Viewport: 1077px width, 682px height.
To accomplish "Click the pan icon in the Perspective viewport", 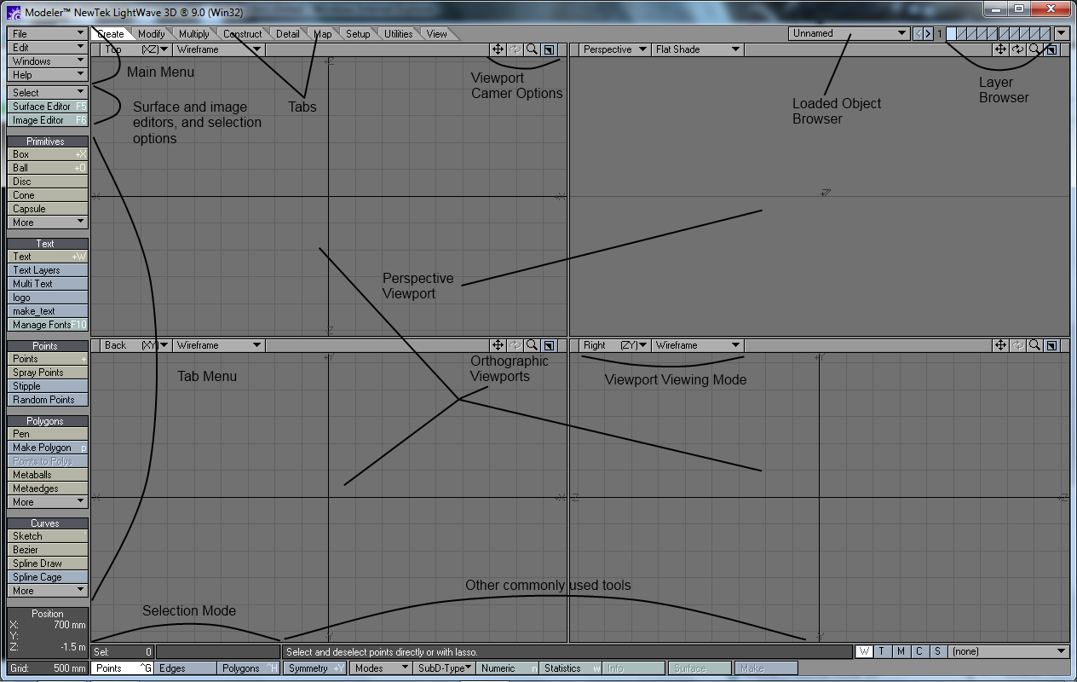I will 1000,49.
